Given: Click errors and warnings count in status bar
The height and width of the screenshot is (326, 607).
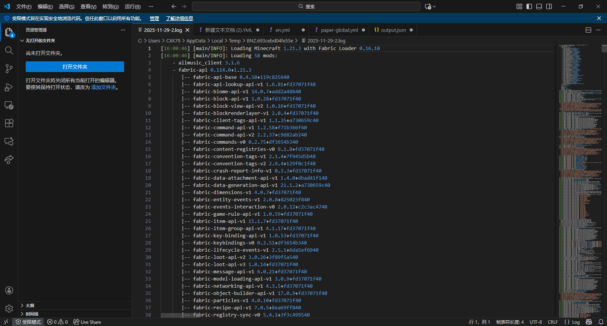Looking at the screenshot, I should point(58,322).
